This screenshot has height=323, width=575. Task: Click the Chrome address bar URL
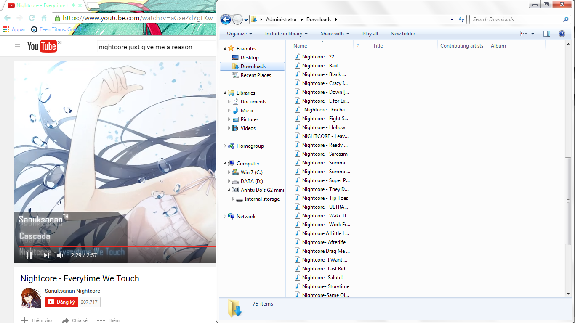tap(138, 18)
